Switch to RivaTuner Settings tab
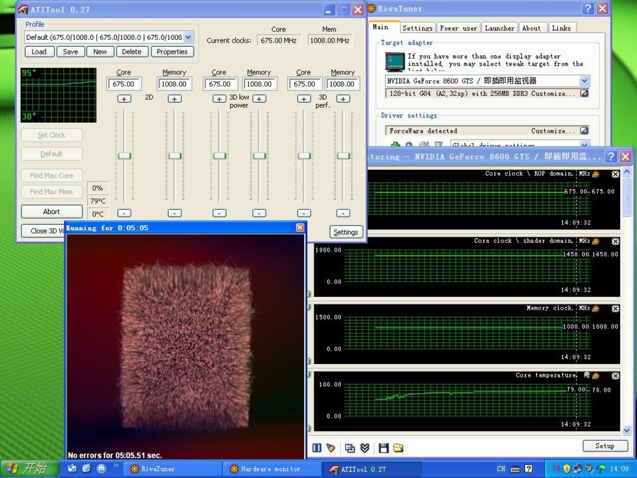Viewport: 637px width, 478px height. [417, 28]
